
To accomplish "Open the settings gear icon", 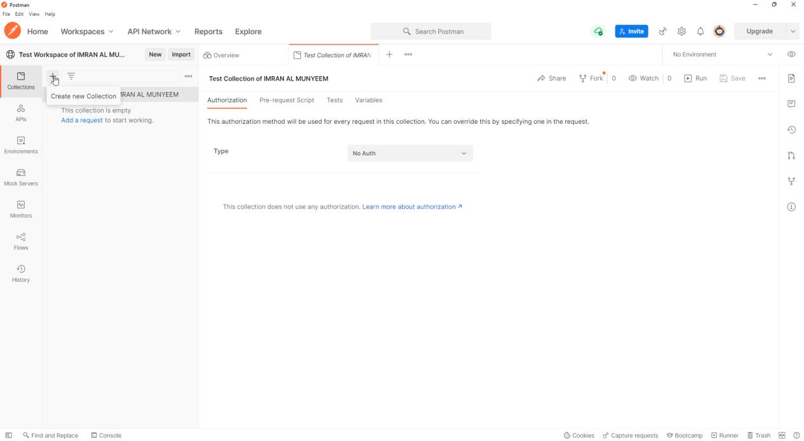I will click(681, 31).
